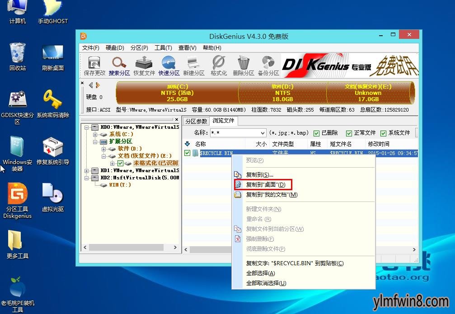This screenshot has height=314, width=455.
Task: Open the 工具(T) menu
Action: pyautogui.click(x=163, y=47)
